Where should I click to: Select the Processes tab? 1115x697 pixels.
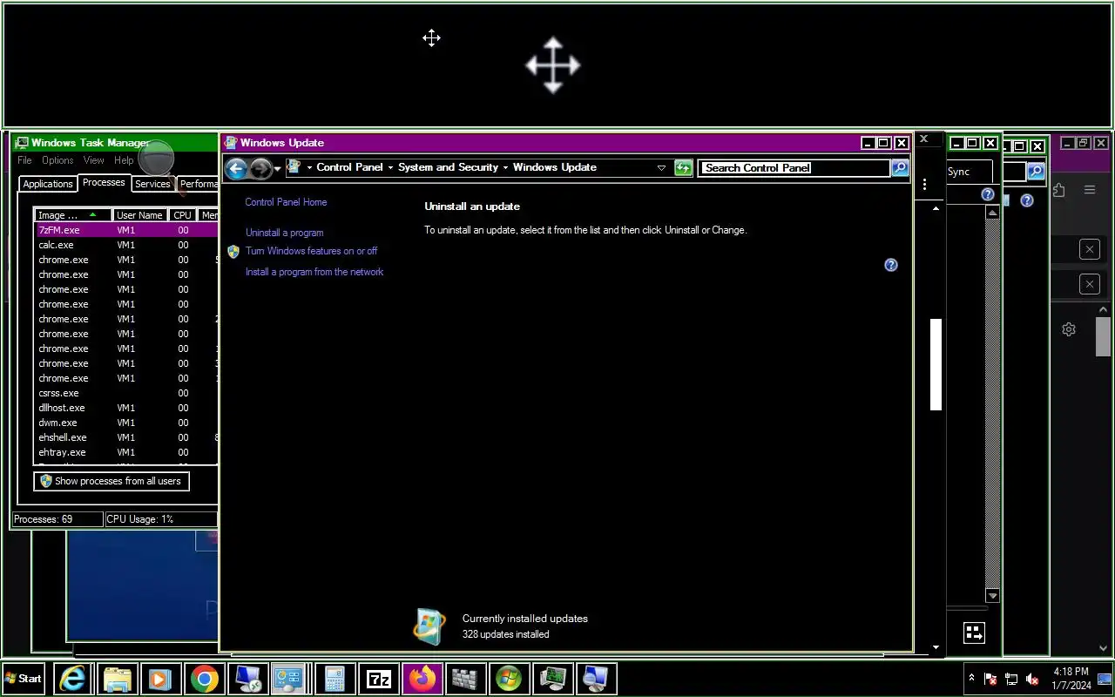click(x=104, y=182)
